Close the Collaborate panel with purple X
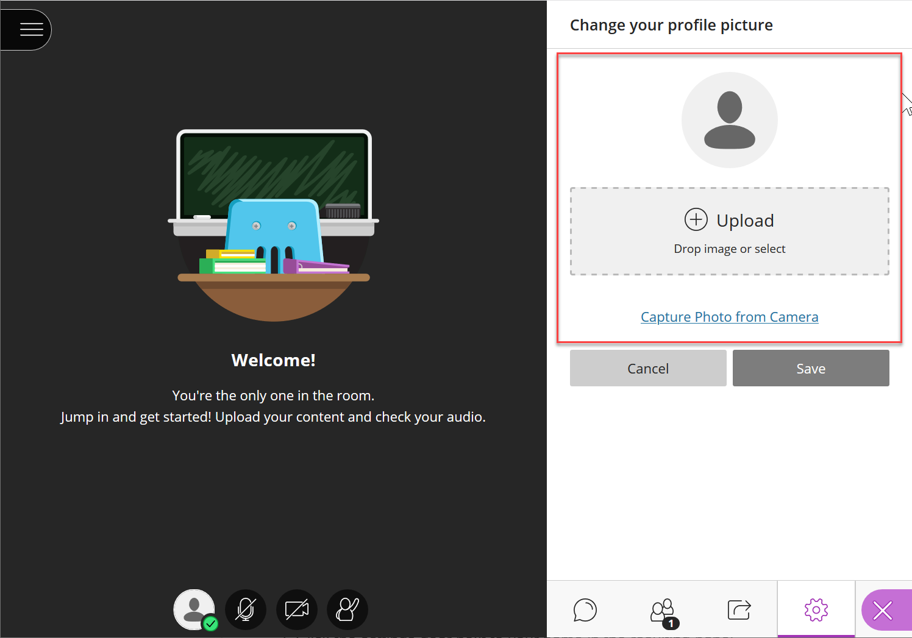This screenshot has width=912, height=638. [884, 610]
